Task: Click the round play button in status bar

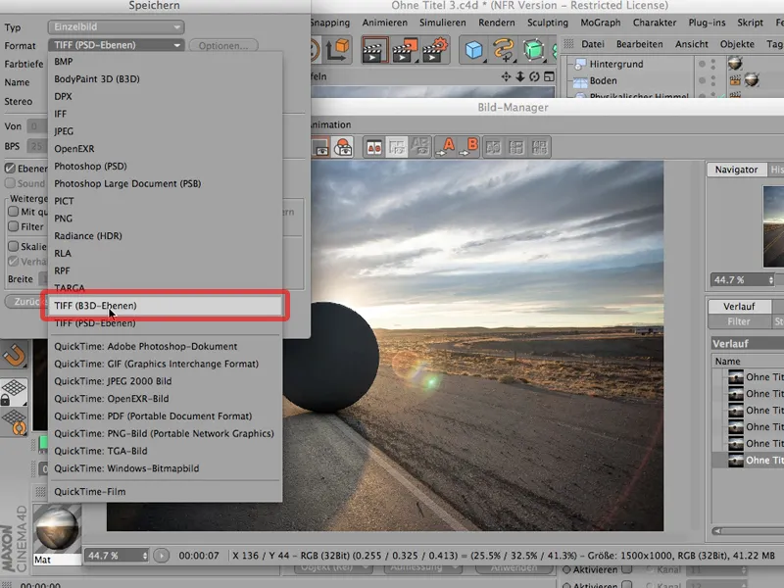Action: pyautogui.click(x=161, y=556)
